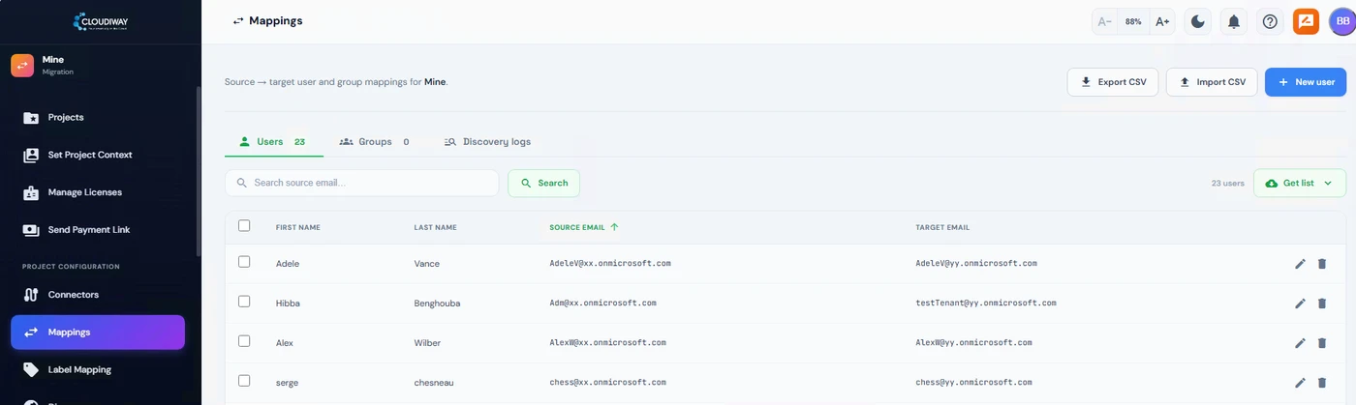The height and width of the screenshot is (405, 1356).
Task: Open the BB user avatar menu
Action: (x=1342, y=21)
